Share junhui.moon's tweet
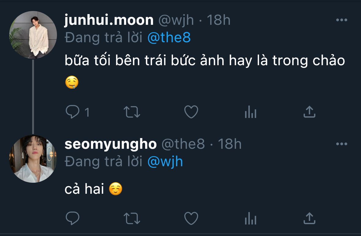 coord(309,112)
